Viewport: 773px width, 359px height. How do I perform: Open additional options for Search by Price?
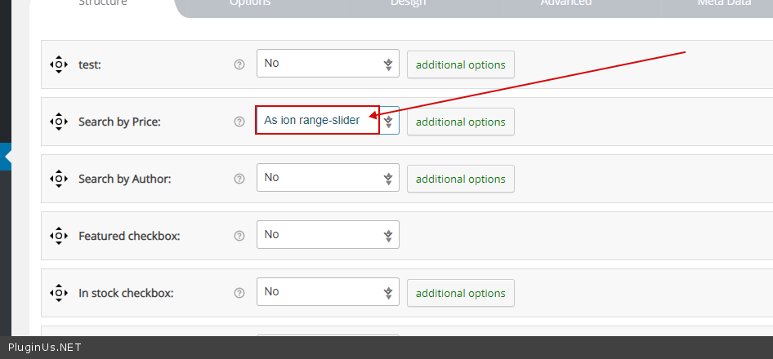pyautogui.click(x=461, y=122)
